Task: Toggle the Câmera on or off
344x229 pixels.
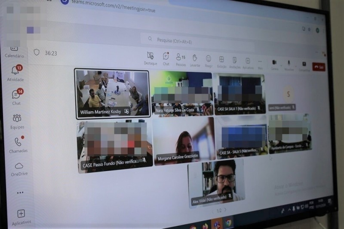Action: pos(274,65)
